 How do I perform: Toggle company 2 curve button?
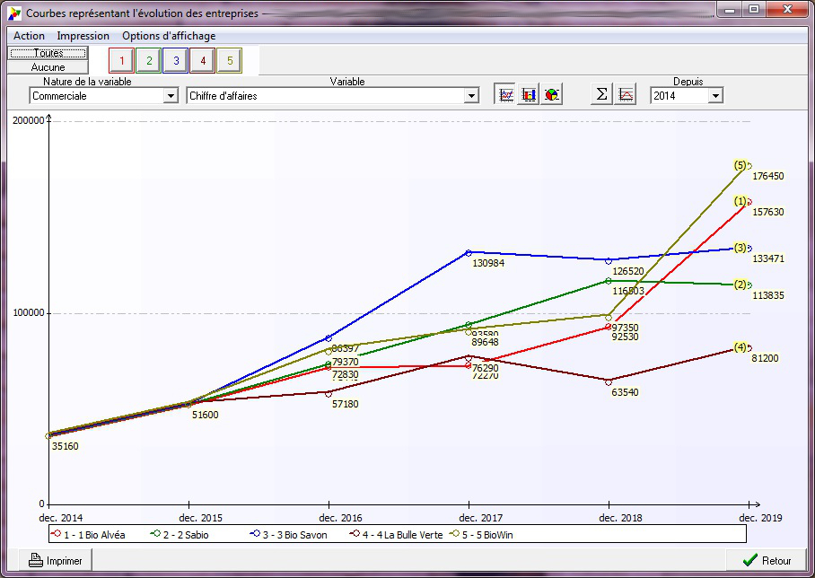[x=149, y=61]
